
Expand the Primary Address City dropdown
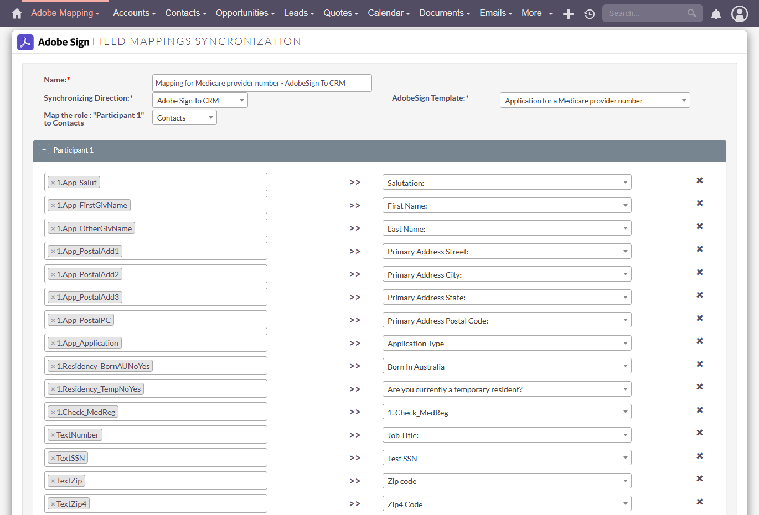click(507, 275)
